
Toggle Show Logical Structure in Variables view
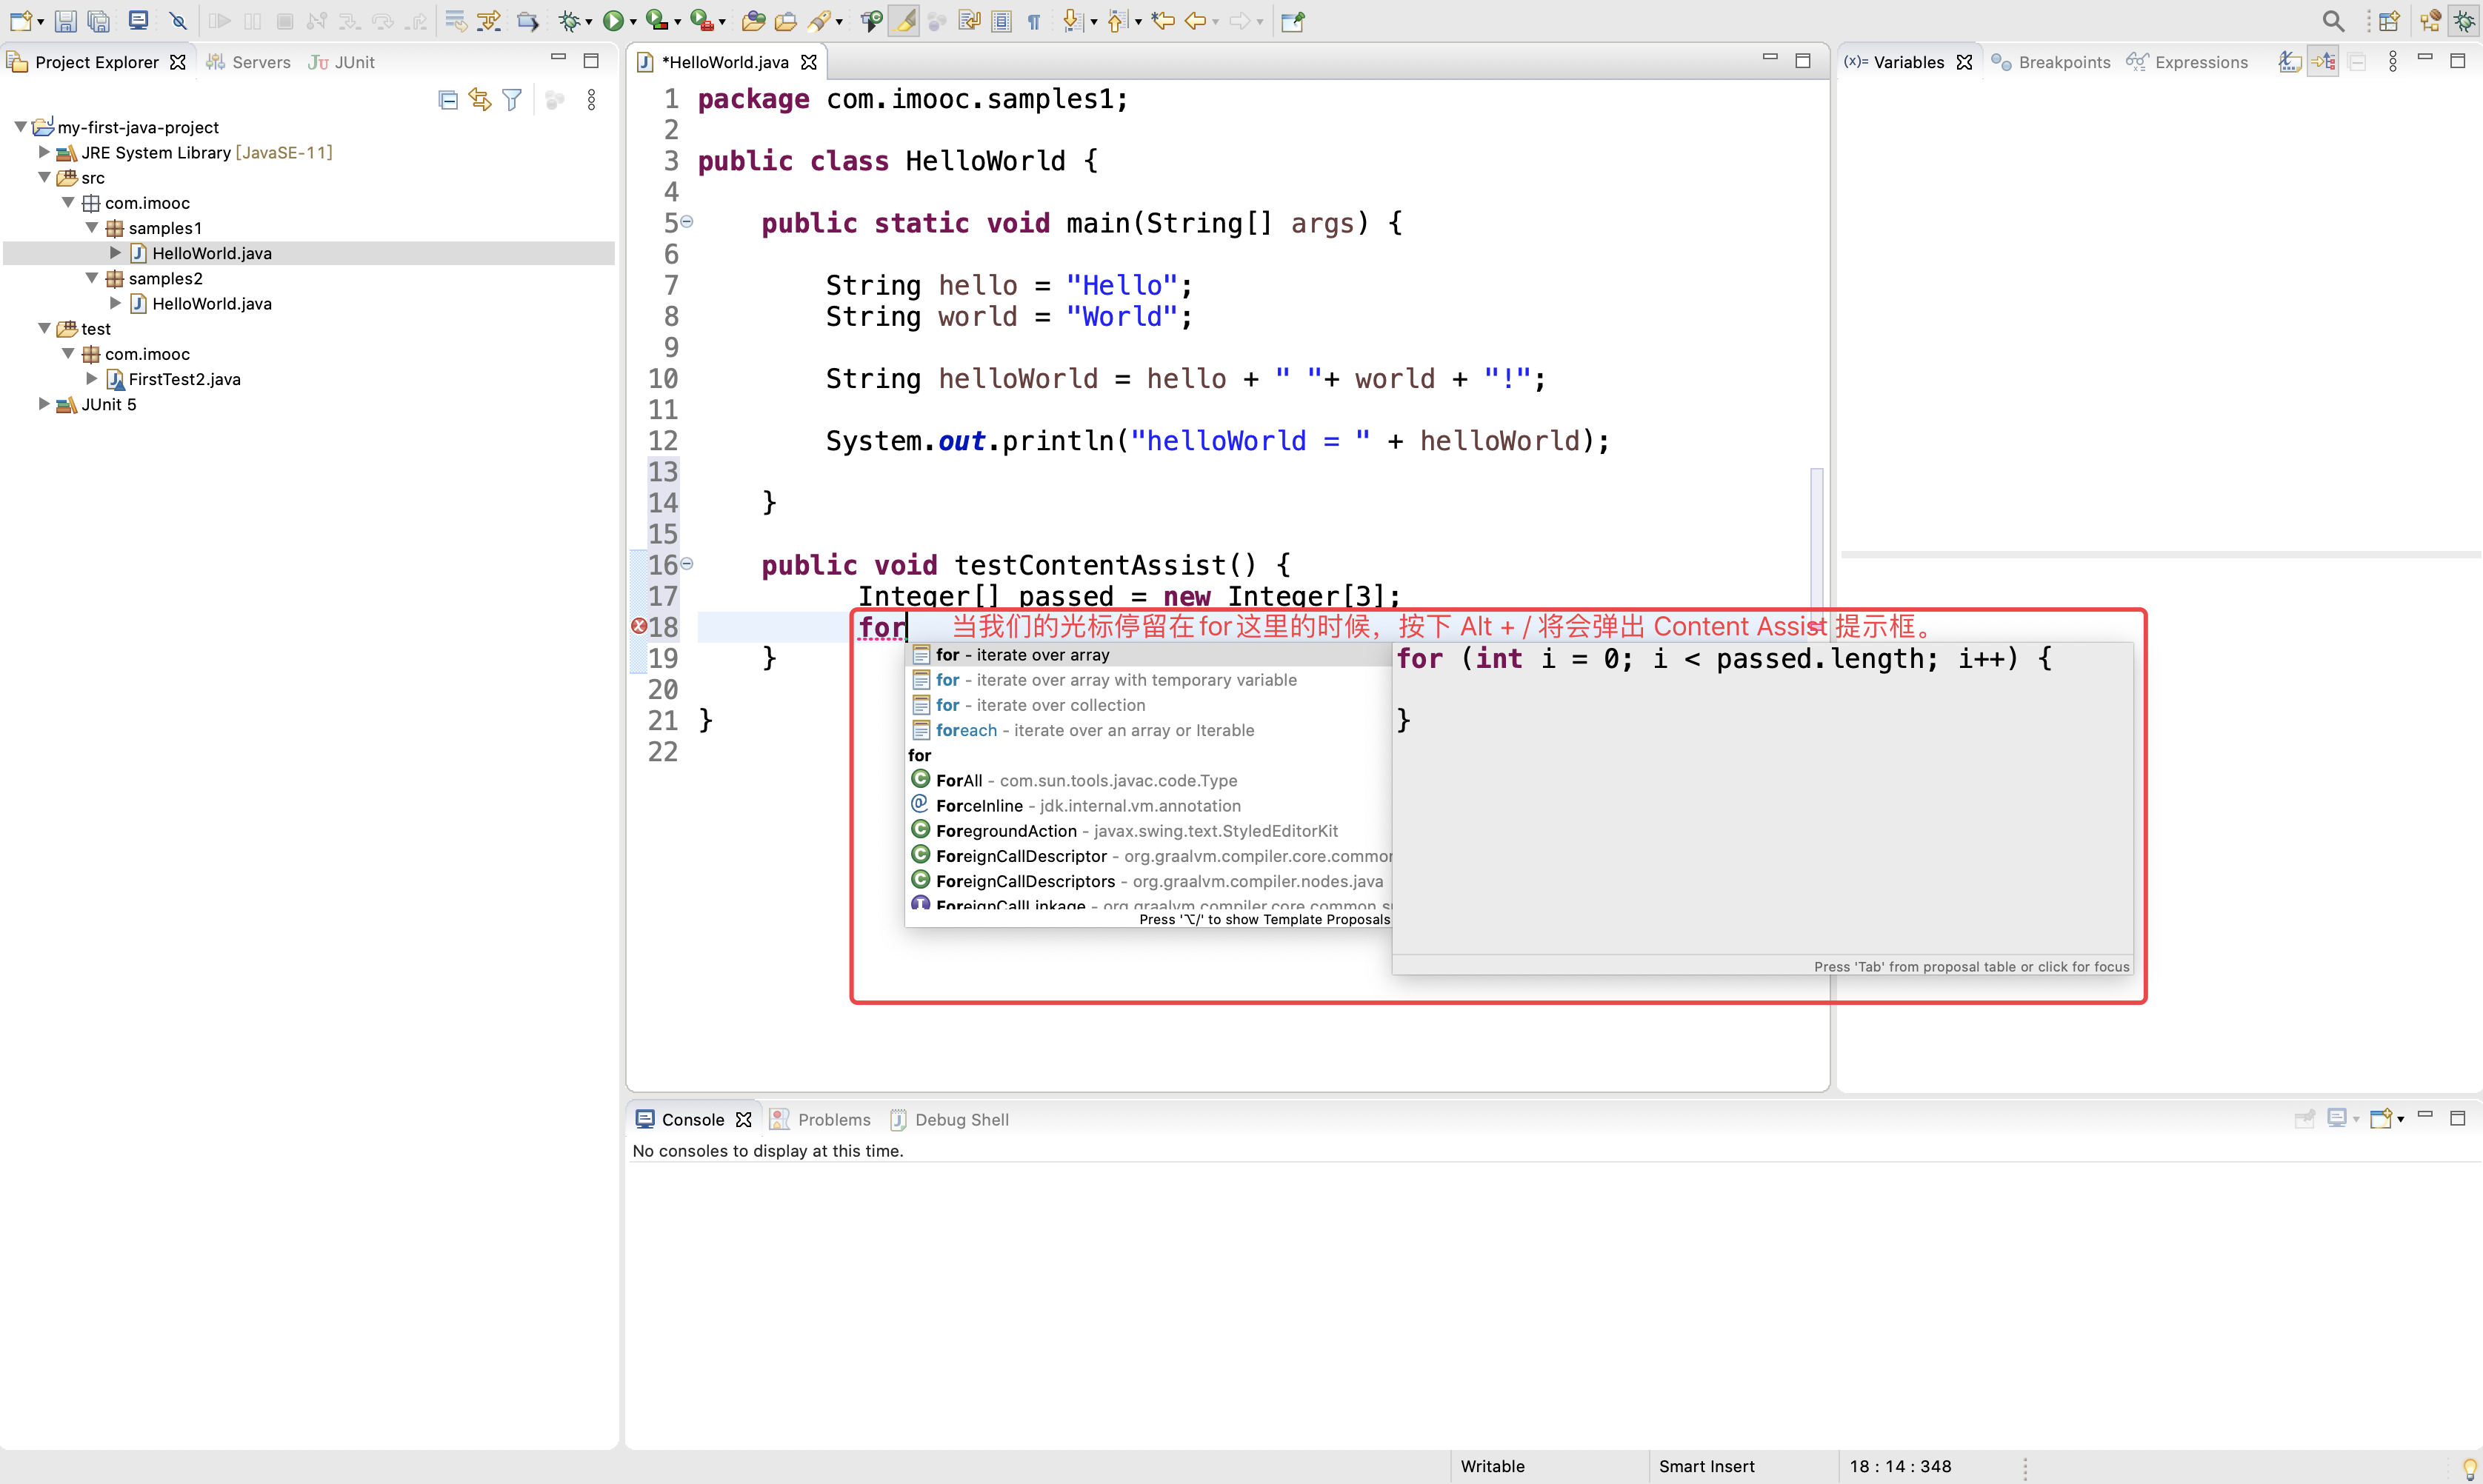pyautogui.click(x=2323, y=62)
